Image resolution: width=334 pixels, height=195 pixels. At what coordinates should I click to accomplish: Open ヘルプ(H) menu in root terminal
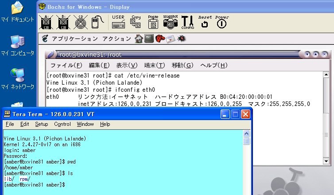tap(214, 65)
